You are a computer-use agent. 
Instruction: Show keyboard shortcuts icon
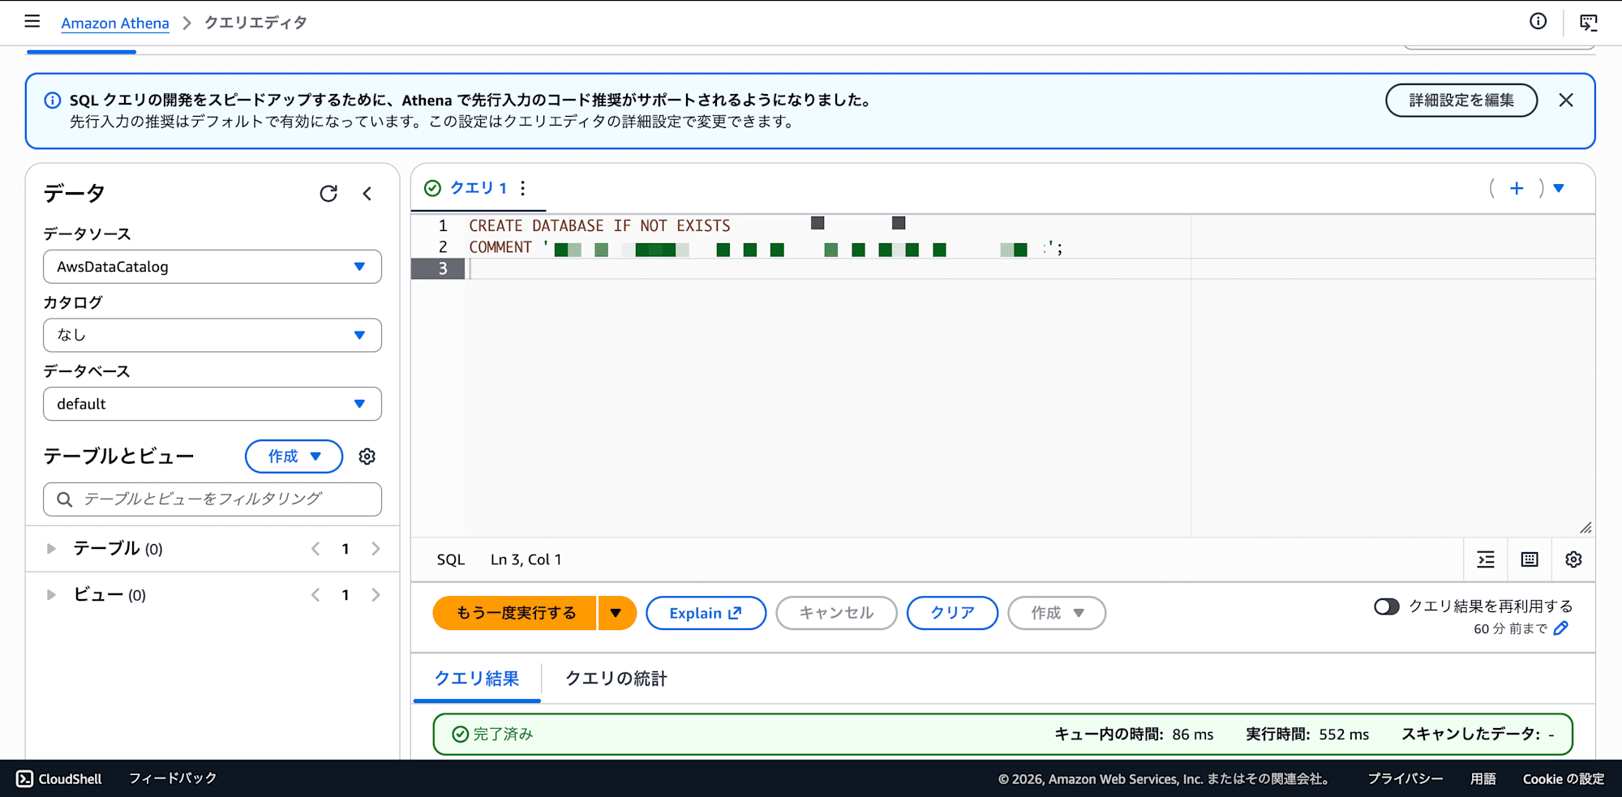point(1530,559)
